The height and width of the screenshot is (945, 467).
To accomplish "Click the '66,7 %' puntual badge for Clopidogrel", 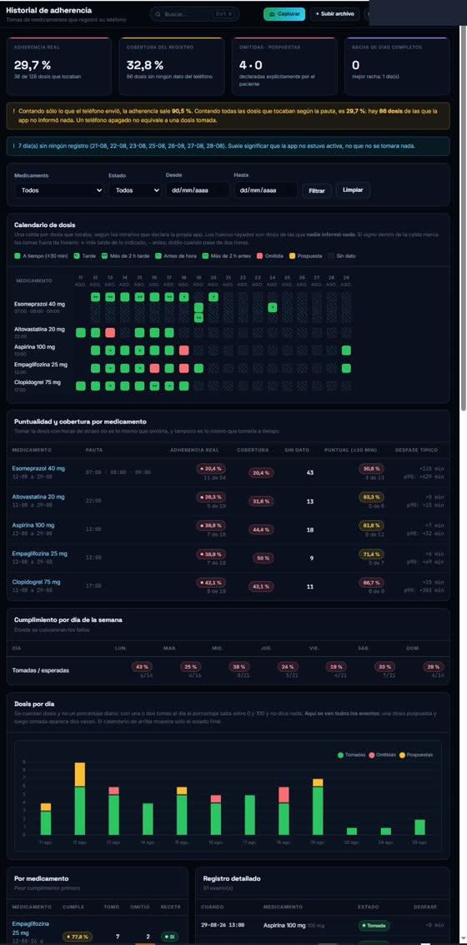I will coord(372,583).
